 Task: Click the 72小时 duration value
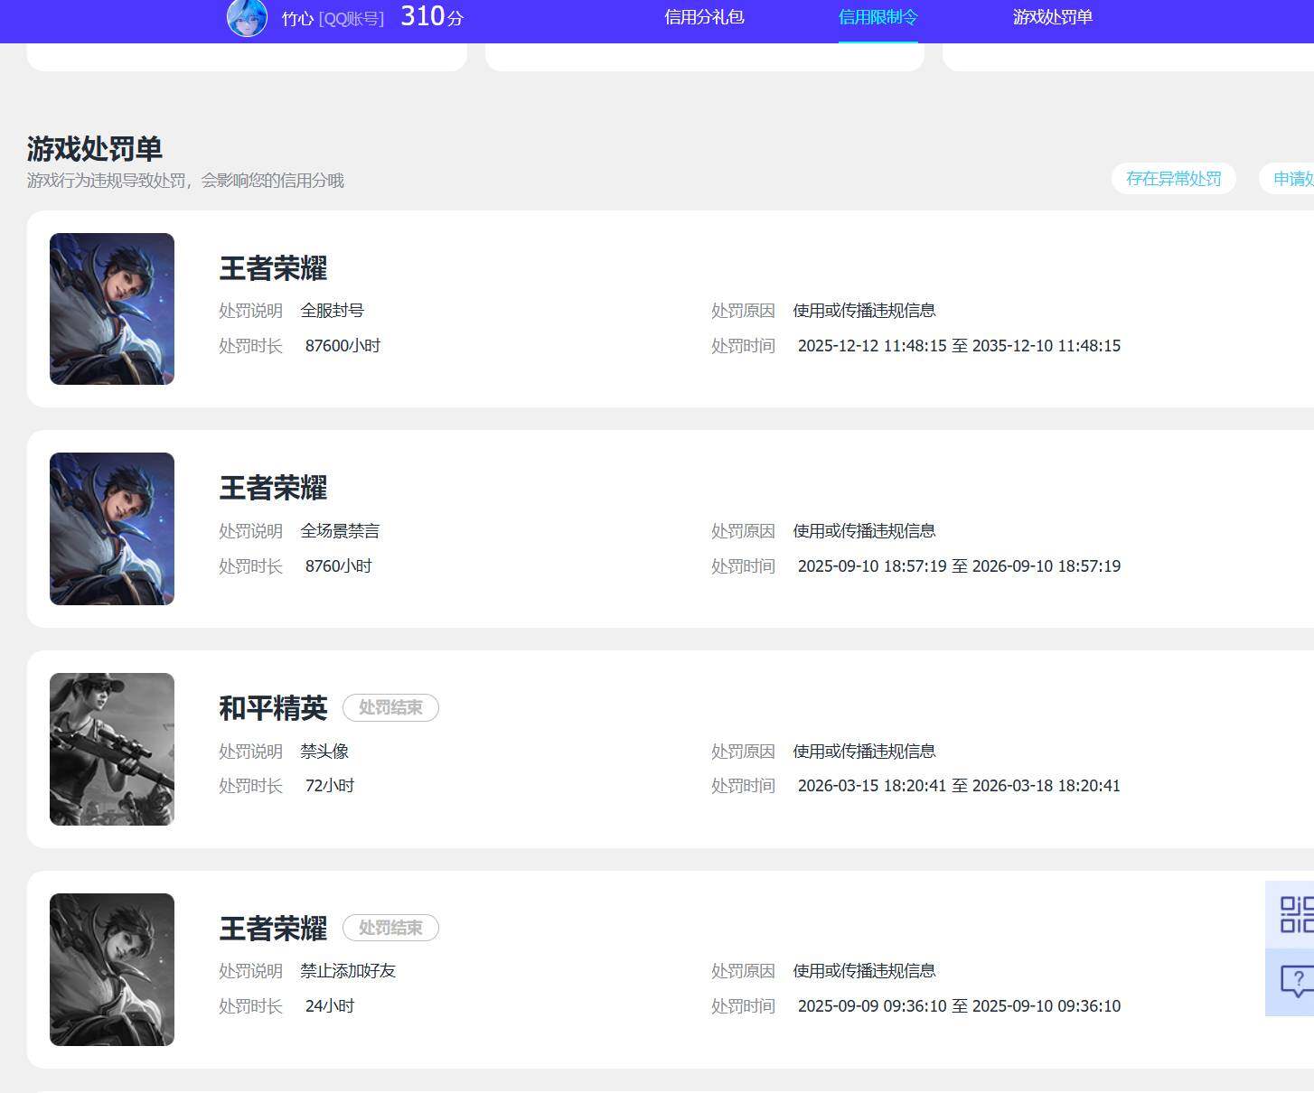[330, 786]
